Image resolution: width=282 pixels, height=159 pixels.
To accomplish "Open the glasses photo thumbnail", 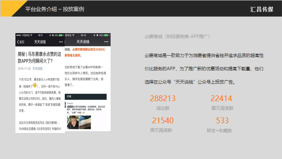I will [x=85, y=122].
